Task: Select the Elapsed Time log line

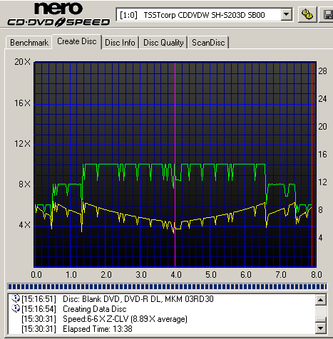Action: click(x=77, y=329)
